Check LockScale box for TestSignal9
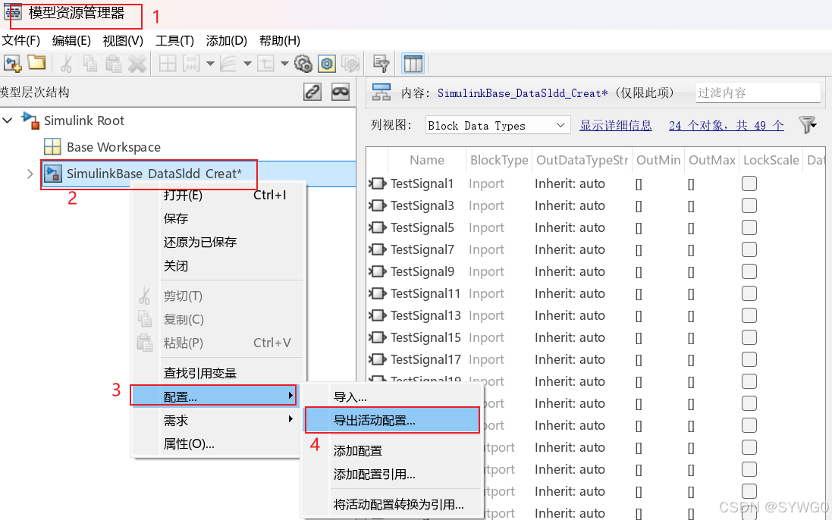The height and width of the screenshot is (520, 832). [749, 272]
